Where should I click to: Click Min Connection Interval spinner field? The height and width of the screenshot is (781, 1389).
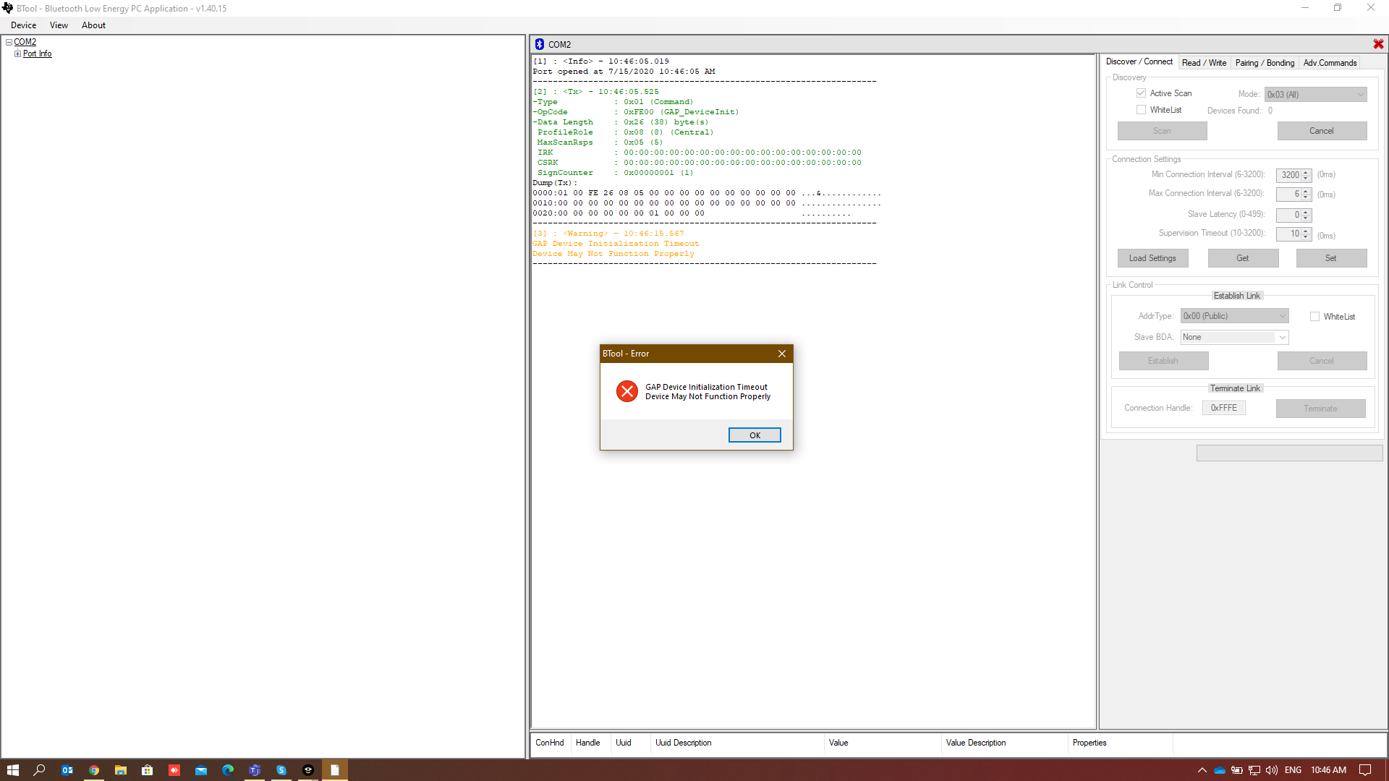pos(1294,175)
